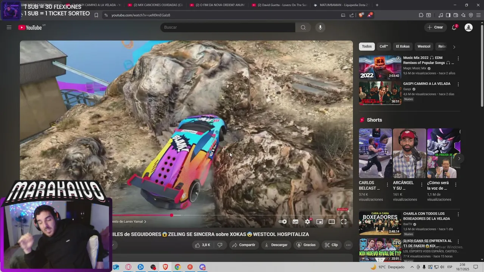Switch to theater mode view
The height and width of the screenshot is (272, 484).
(332, 222)
